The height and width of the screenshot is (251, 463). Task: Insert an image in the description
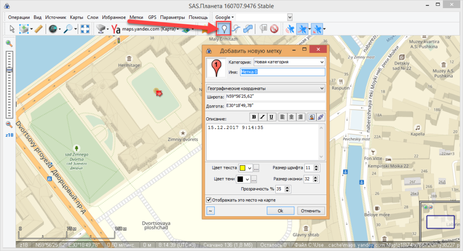pos(312,117)
